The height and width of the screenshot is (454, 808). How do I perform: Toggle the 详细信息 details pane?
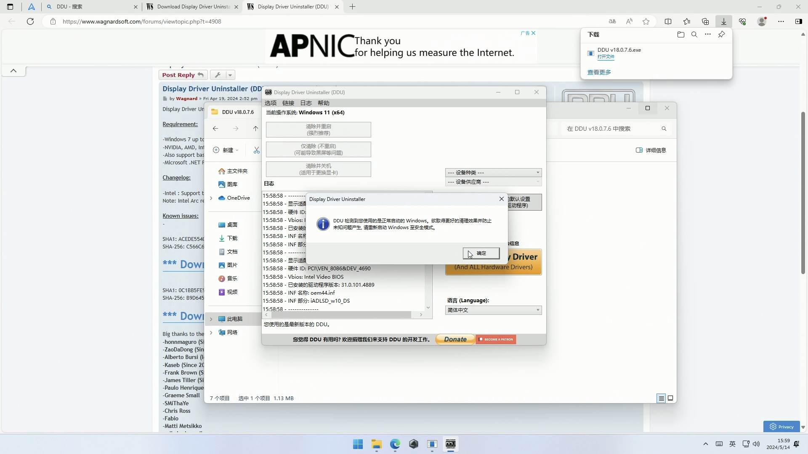click(x=651, y=150)
